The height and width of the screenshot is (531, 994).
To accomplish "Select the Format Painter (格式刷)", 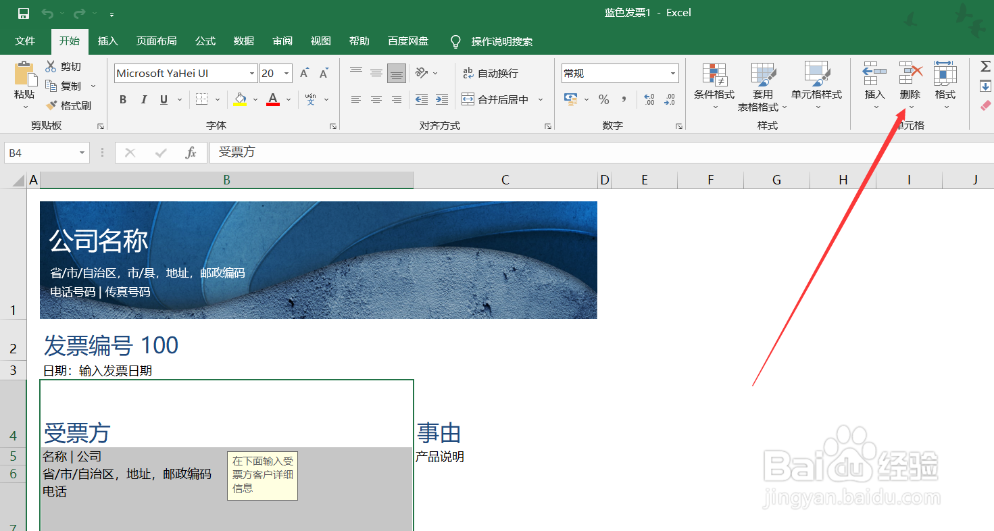I will 68,105.
